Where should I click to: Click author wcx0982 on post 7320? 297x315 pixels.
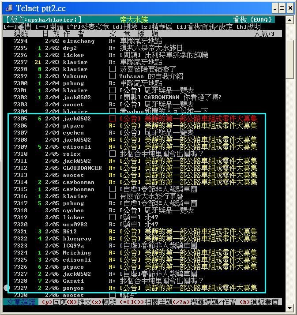coord(75,225)
